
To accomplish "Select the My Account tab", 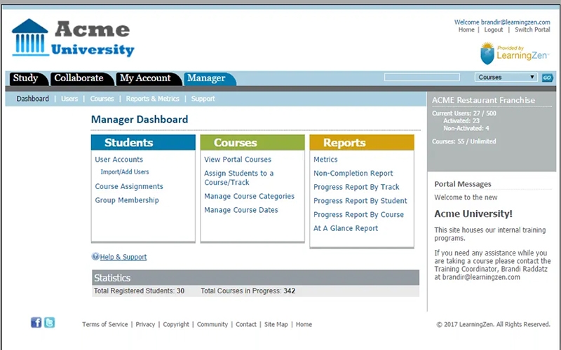I will tap(145, 78).
